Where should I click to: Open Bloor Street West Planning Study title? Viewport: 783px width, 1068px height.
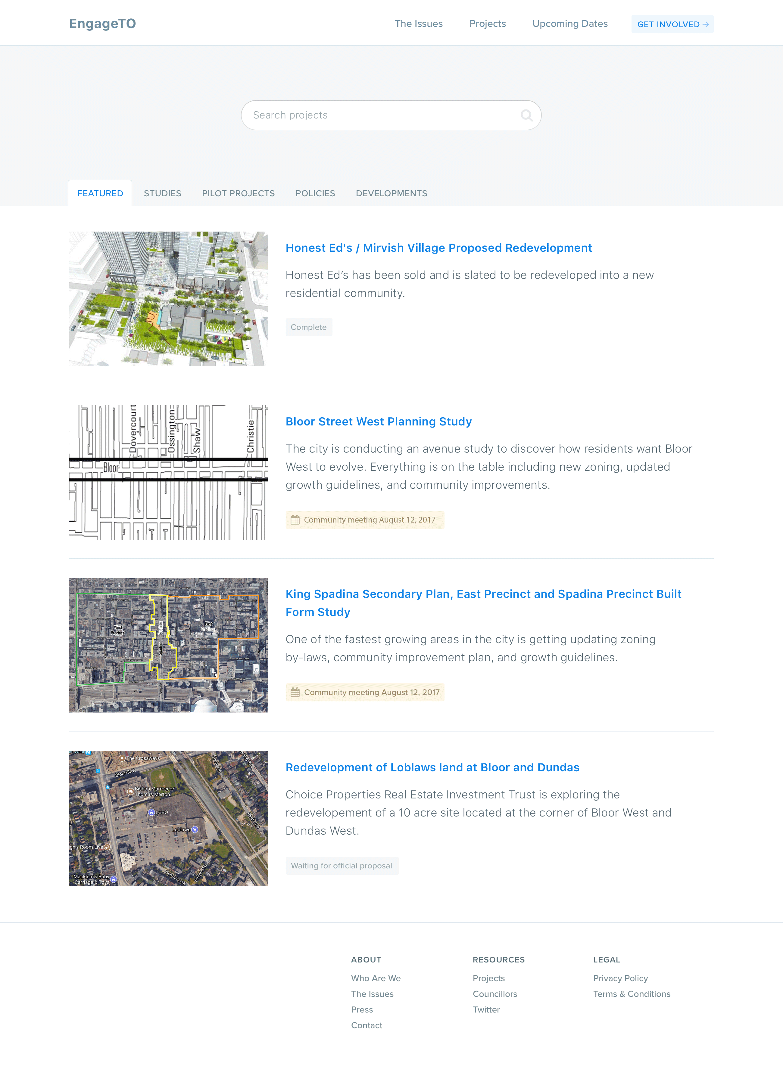coord(378,421)
